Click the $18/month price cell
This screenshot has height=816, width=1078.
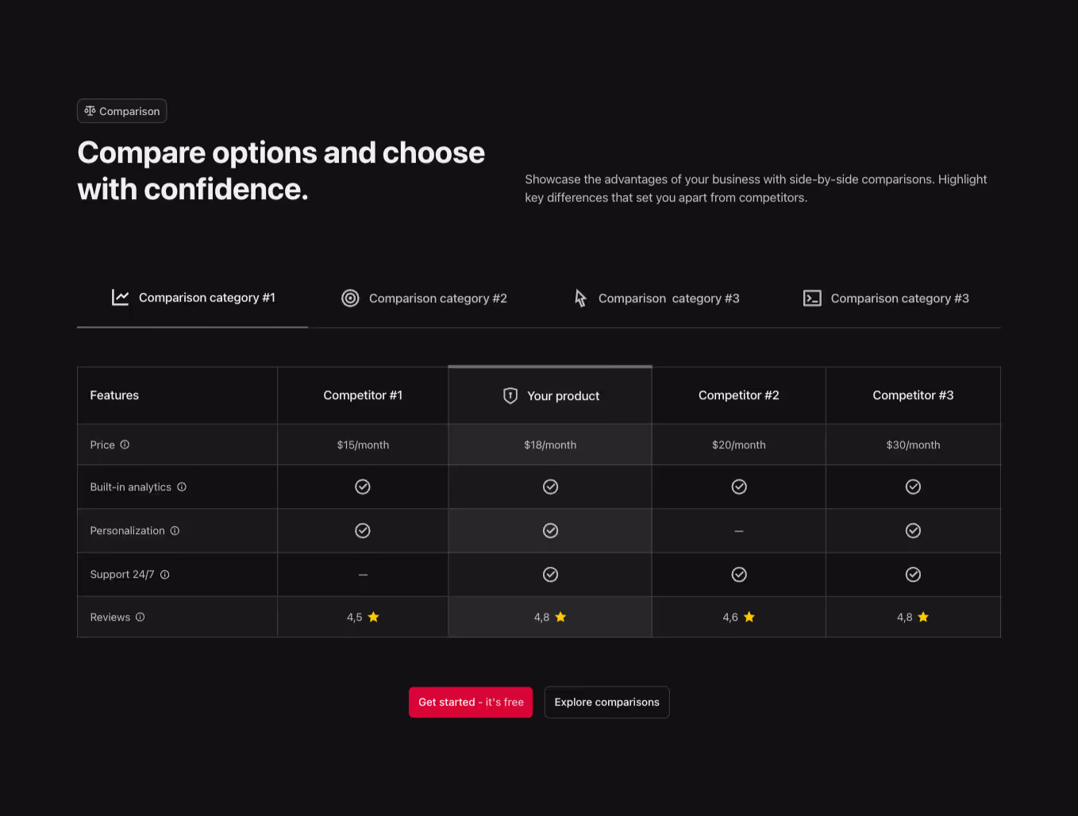click(550, 445)
